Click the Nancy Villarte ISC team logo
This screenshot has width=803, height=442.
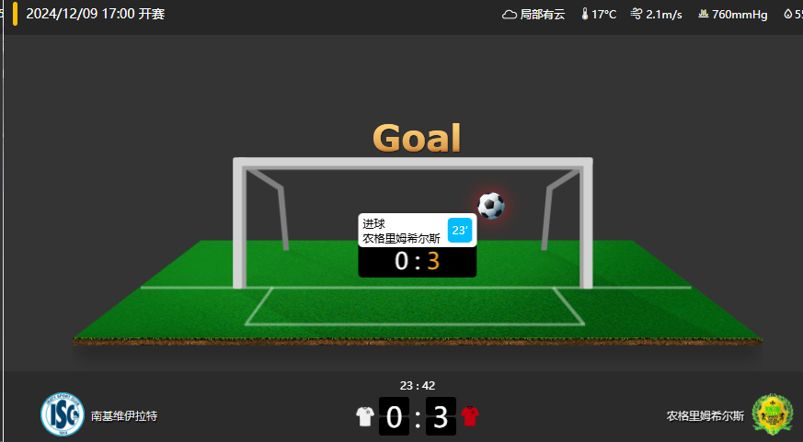[63, 414]
